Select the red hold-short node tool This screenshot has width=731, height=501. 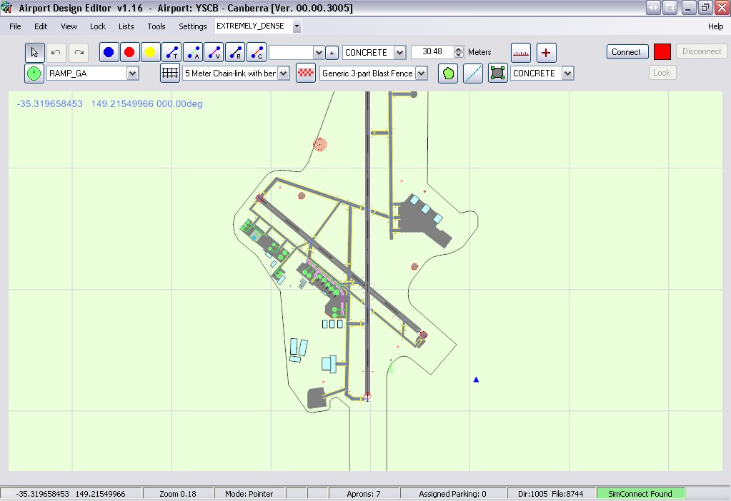pos(129,52)
